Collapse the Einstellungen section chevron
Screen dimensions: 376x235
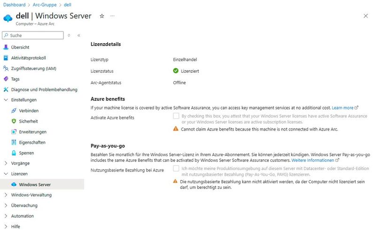(6, 100)
